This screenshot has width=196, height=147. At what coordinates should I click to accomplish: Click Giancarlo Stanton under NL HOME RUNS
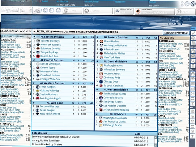[171, 58]
